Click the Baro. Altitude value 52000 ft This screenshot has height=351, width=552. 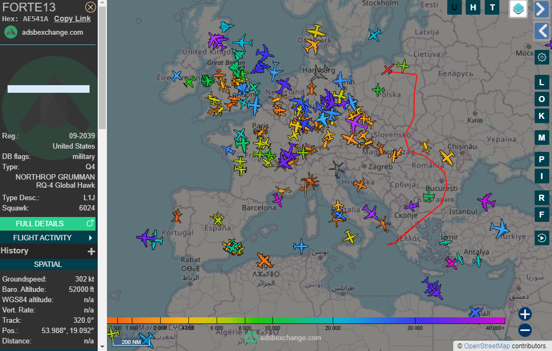81,290
